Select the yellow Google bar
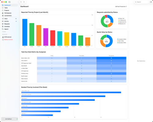Image resolution: width=153 pixels, height=122 pixels. pos(67,39)
